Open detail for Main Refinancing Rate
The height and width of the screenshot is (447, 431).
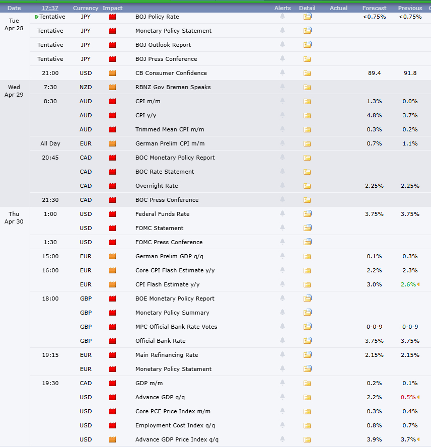click(x=307, y=355)
